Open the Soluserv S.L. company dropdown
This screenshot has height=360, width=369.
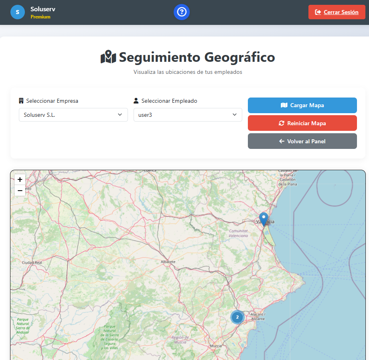click(73, 115)
